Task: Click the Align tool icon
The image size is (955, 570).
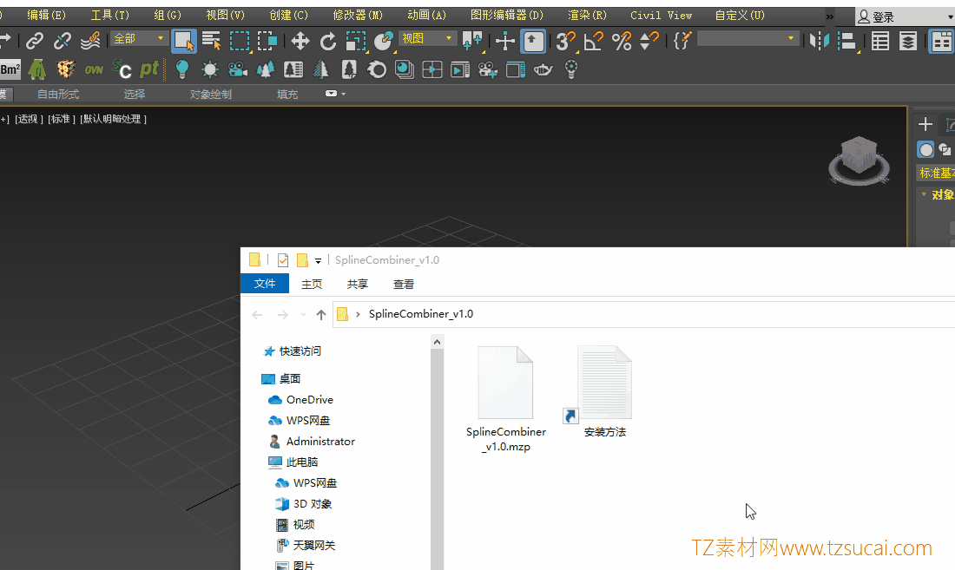Action: [x=847, y=41]
